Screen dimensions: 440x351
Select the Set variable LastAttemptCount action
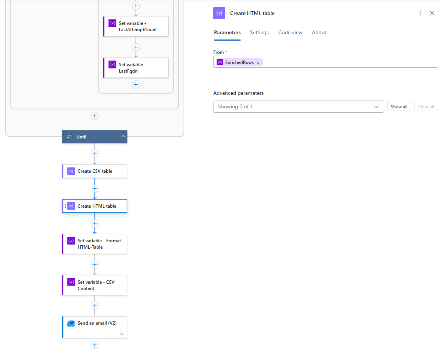pos(137,26)
